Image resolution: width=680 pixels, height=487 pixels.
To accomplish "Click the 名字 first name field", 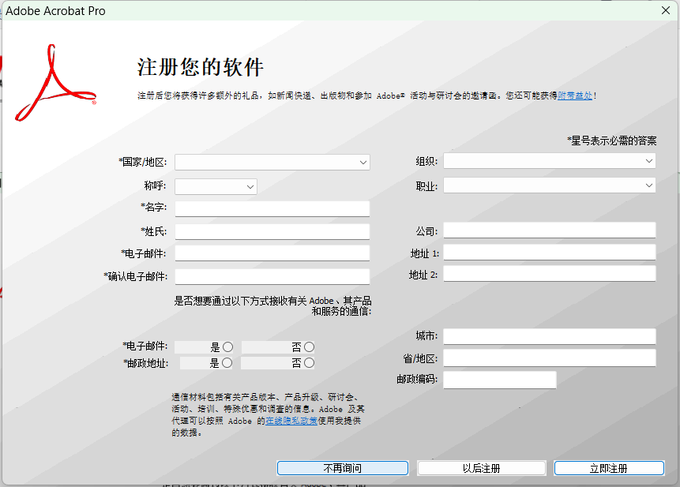I will pos(272,208).
